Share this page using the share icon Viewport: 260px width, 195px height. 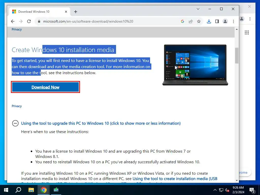pyautogui.click(x=191, y=21)
